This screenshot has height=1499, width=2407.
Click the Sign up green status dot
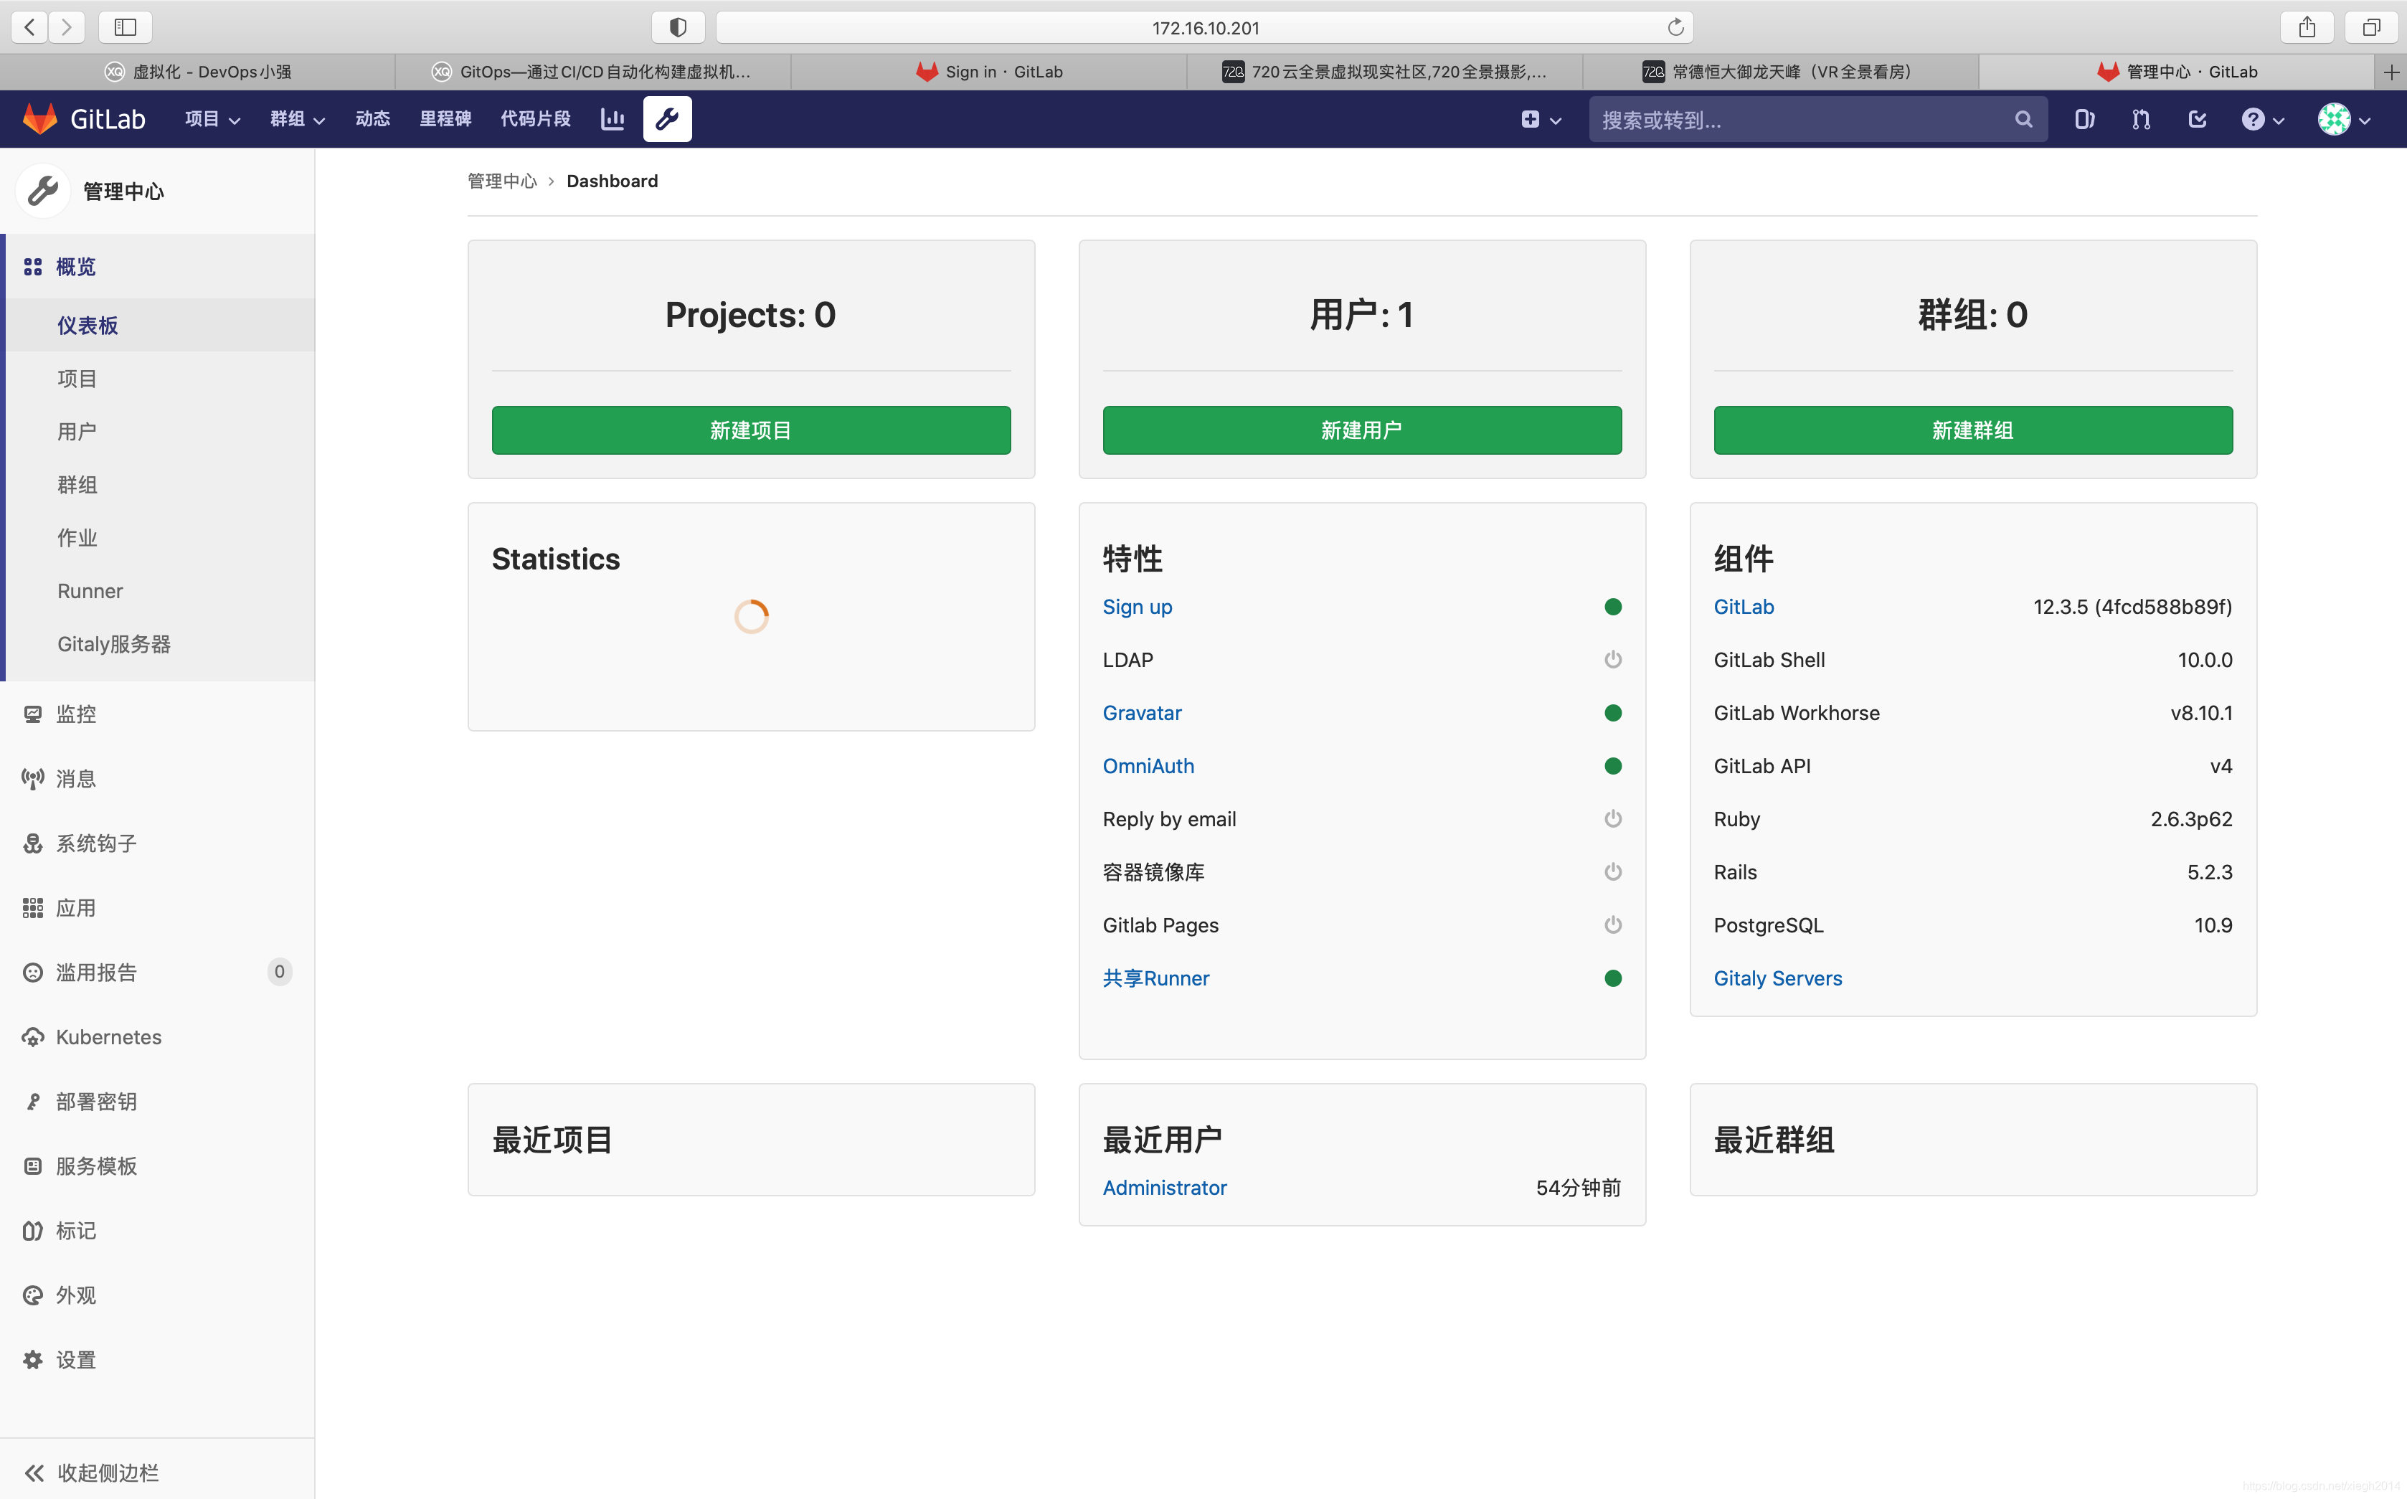click(1613, 607)
